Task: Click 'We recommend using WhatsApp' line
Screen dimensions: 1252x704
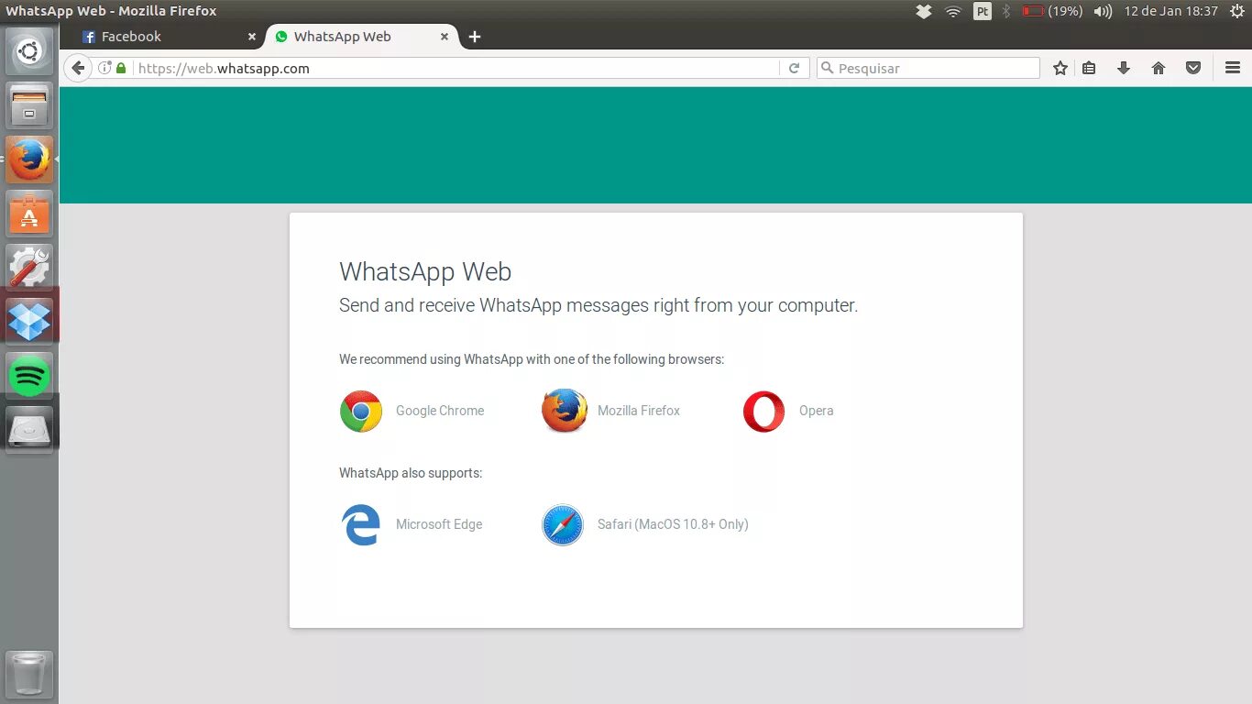Action: click(532, 359)
